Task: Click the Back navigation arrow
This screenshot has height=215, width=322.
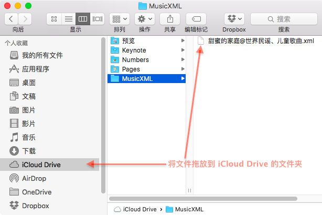Action: [x=12, y=19]
